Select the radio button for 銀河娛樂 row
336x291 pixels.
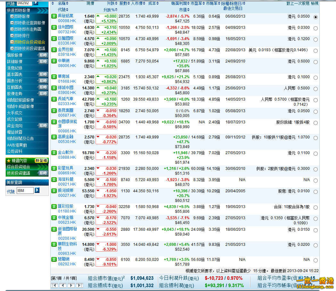click(x=315, y=192)
